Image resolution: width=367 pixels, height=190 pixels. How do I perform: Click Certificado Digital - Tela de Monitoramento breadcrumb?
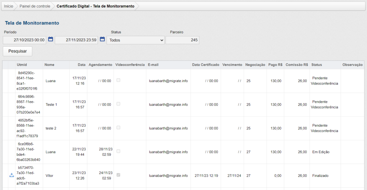coord(95,6)
